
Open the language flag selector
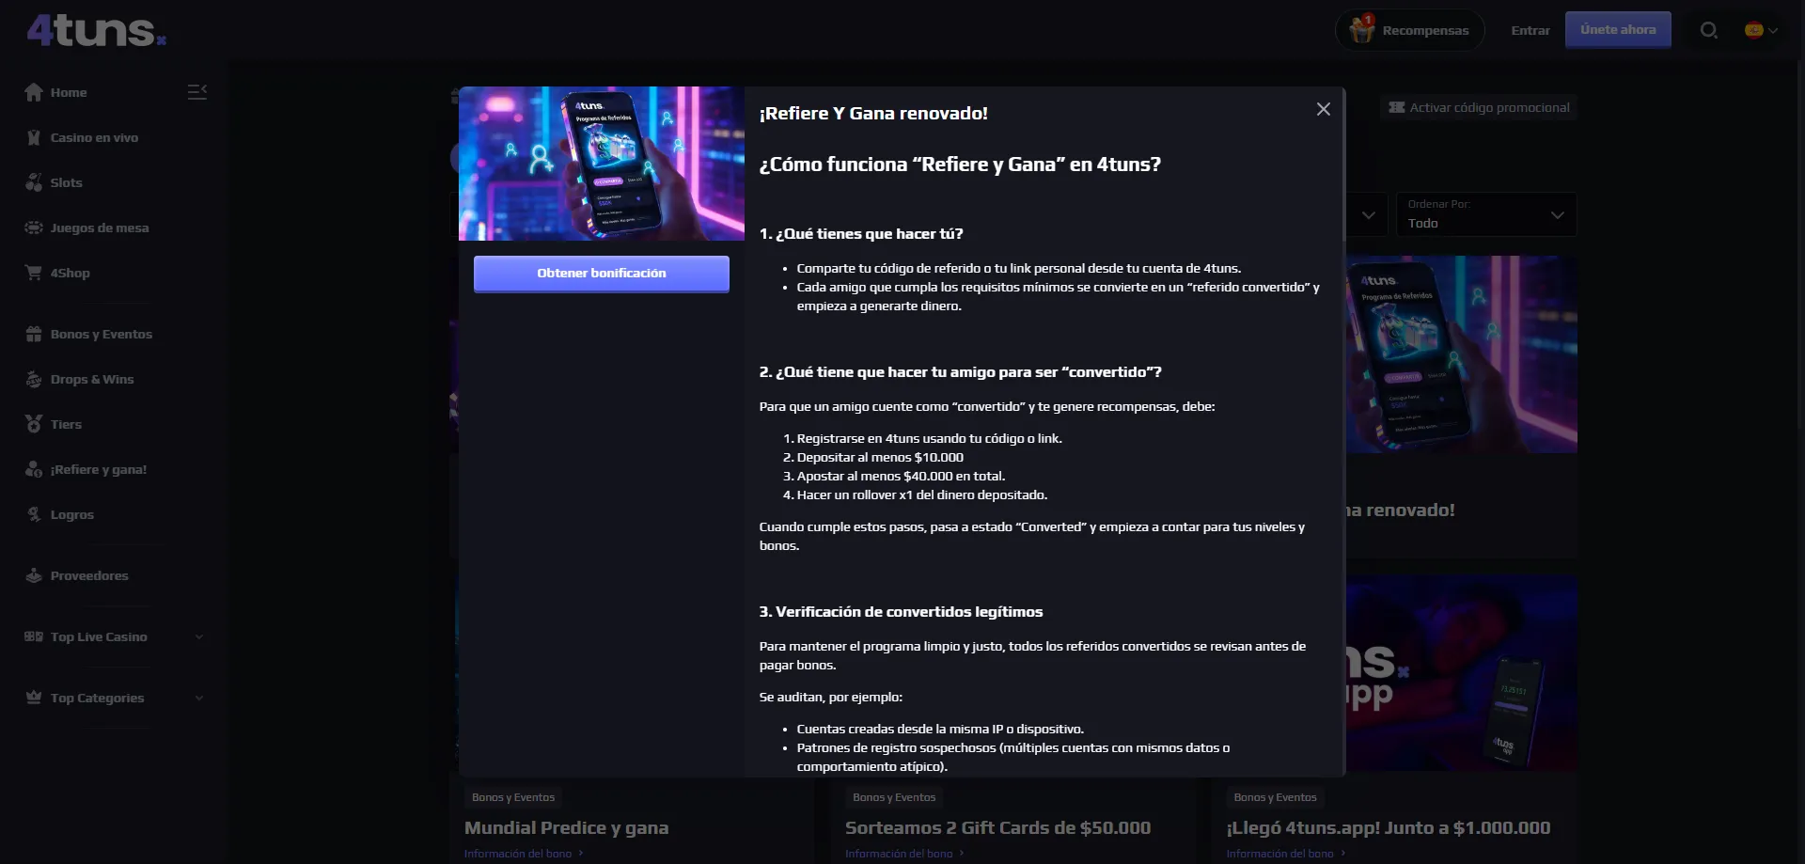[x=1761, y=30]
